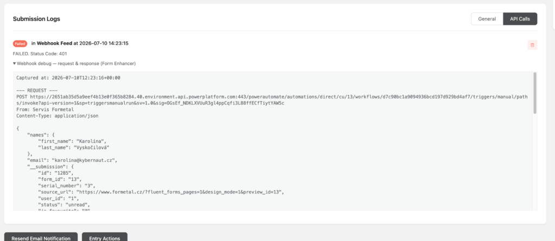Click the "source_url" formetal.cz line
The height and width of the screenshot is (241, 555).
tap(161, 192)
